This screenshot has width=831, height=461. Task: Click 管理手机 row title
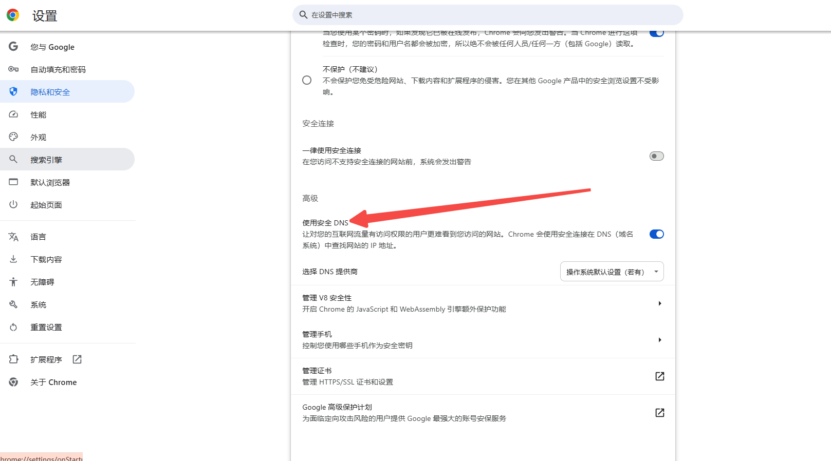317,334
